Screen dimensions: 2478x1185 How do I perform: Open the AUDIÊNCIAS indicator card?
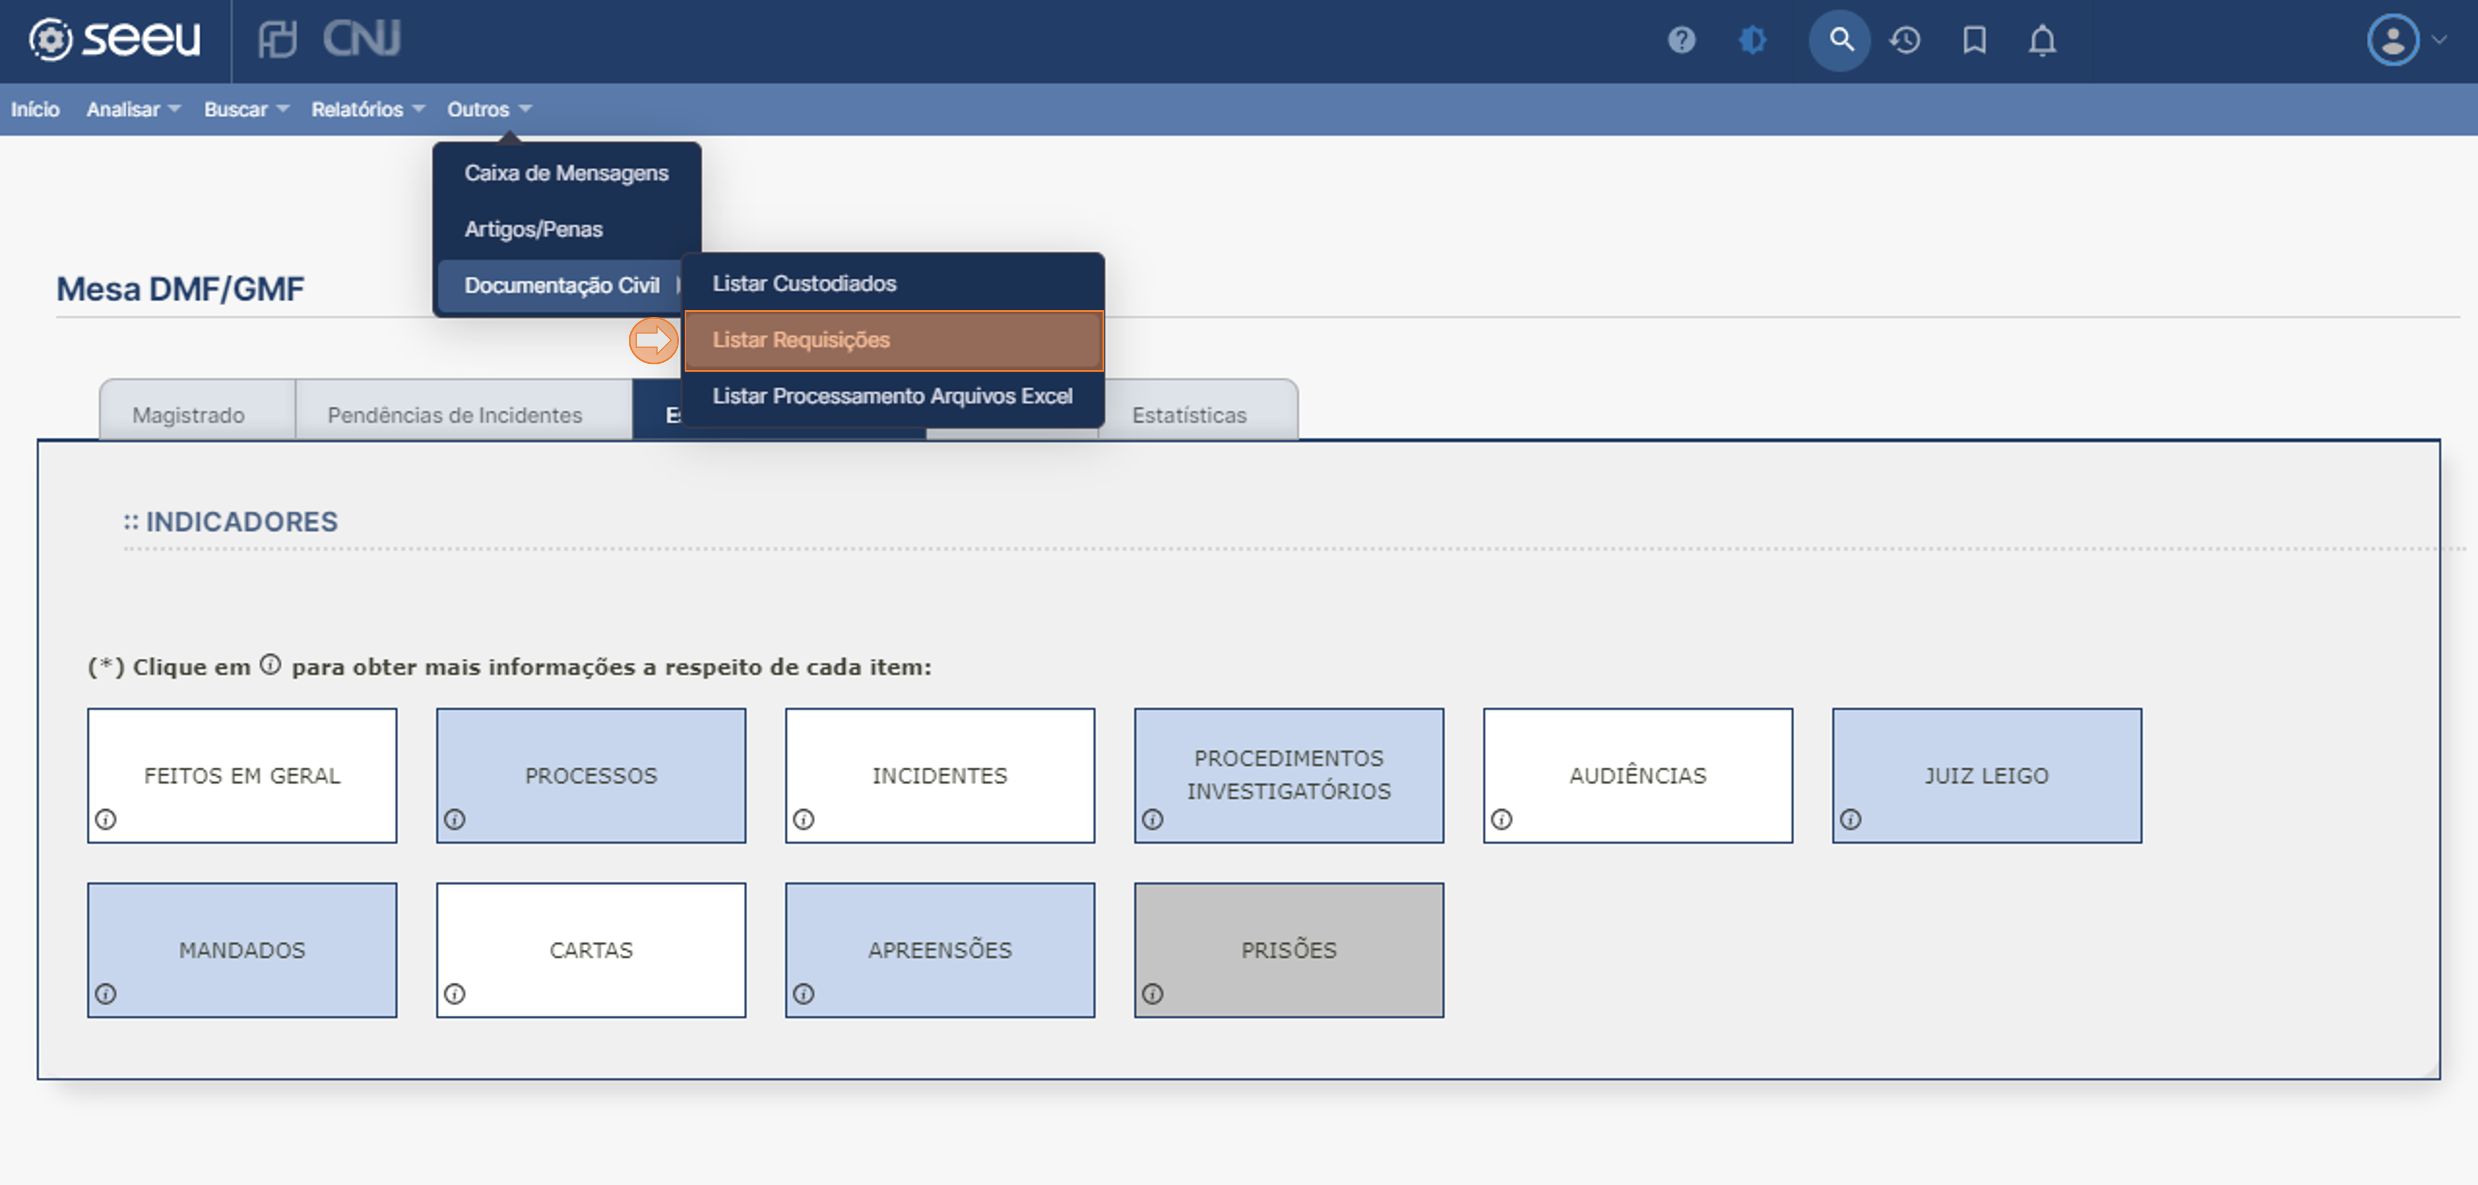coord(1638,776)
